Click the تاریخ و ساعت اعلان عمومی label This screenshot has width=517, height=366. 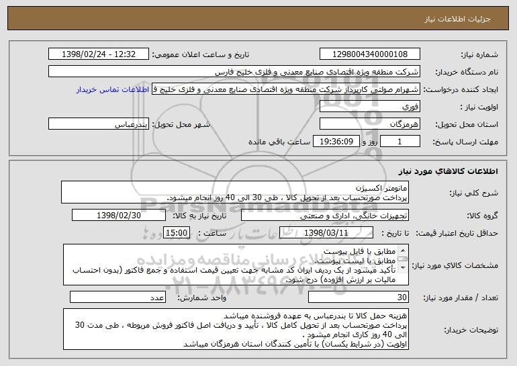point(201,54)
